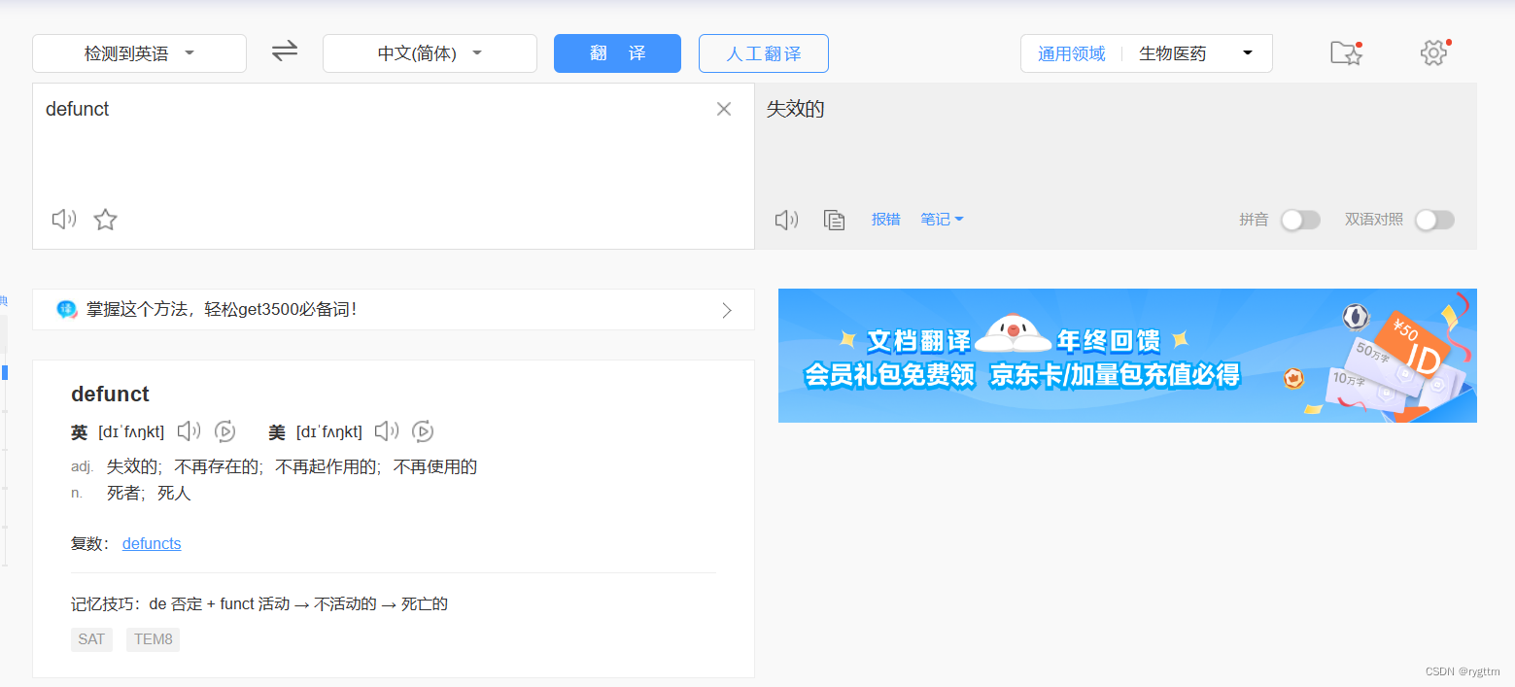Play the American pronunciation slowly
1515x687 pixels.
tap(422, 430)
